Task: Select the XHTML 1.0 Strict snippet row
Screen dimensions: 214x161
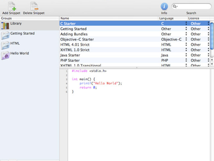Action: [x=75, y=50]
